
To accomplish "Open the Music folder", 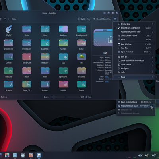I will (27, 72).
